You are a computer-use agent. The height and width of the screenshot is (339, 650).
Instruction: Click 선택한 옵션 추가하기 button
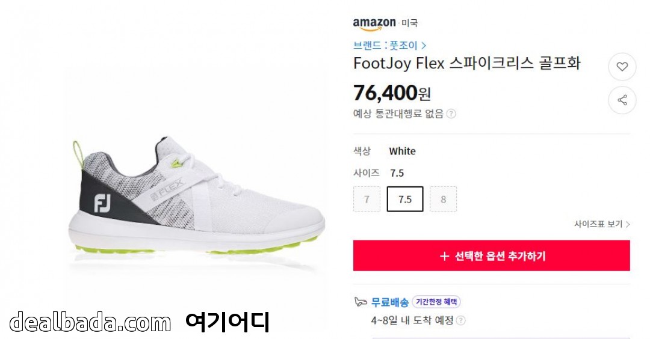[x=491, y=256]
